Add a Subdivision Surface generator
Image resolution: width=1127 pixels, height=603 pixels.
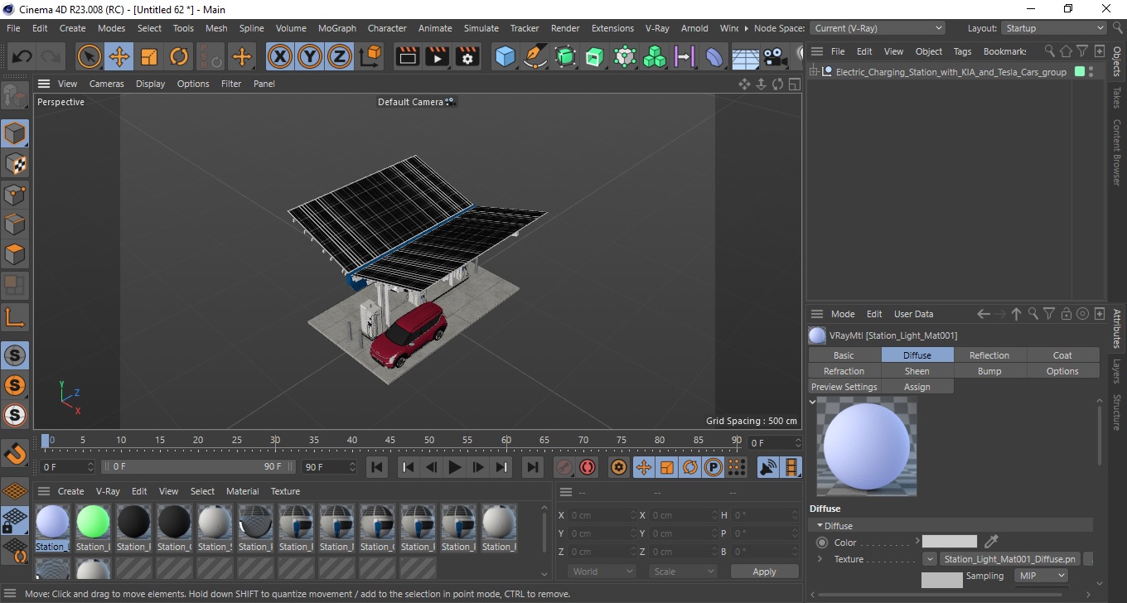[x=565, y=56]
